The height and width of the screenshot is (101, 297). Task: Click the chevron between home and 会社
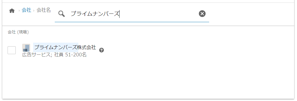pyautogui.click(x=19, y=11)
